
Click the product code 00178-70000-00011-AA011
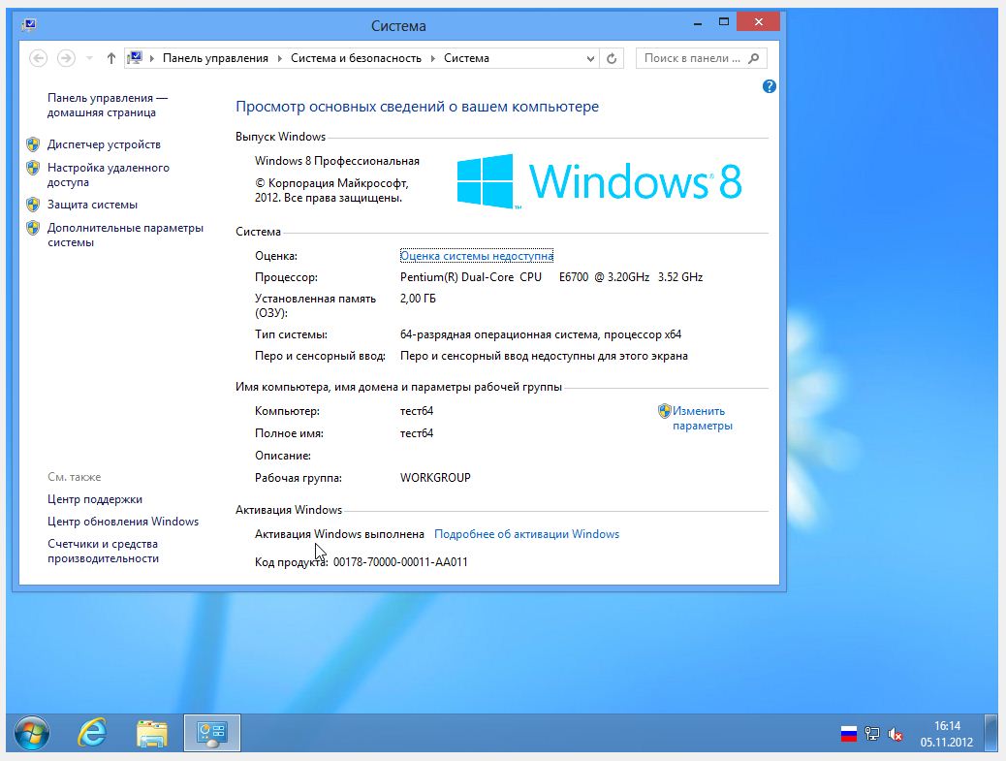(400, 562)
